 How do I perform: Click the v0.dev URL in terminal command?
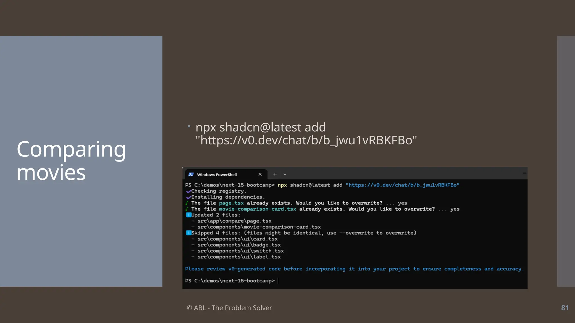(402, 185)
